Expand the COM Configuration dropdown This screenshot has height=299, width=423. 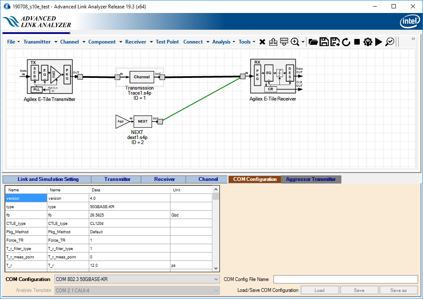tap(216, 279)
